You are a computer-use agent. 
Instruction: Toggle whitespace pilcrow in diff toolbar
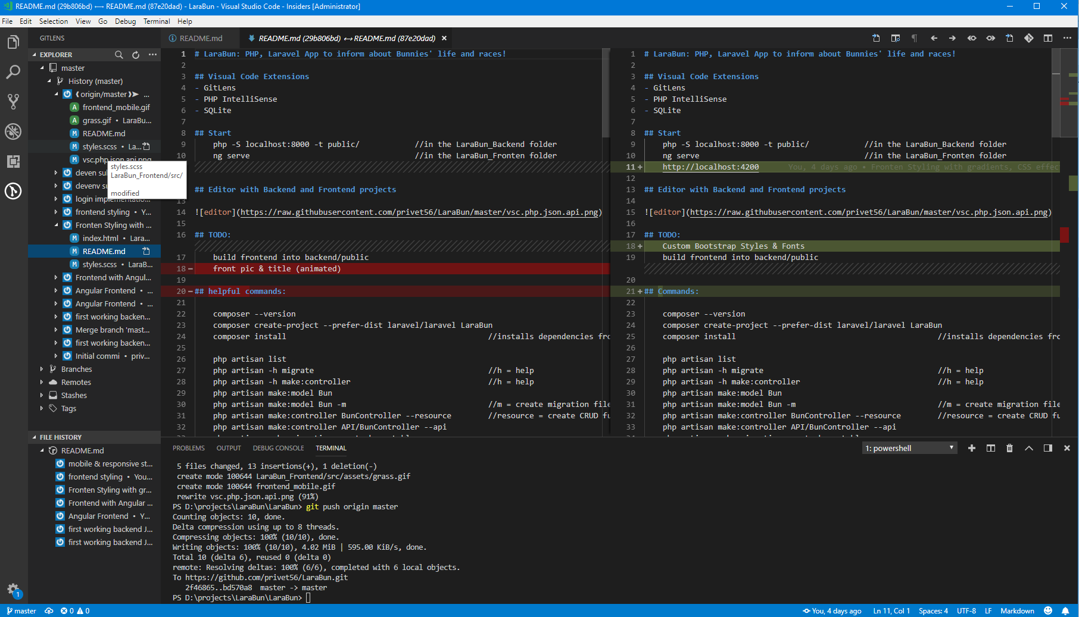[914, 38]
